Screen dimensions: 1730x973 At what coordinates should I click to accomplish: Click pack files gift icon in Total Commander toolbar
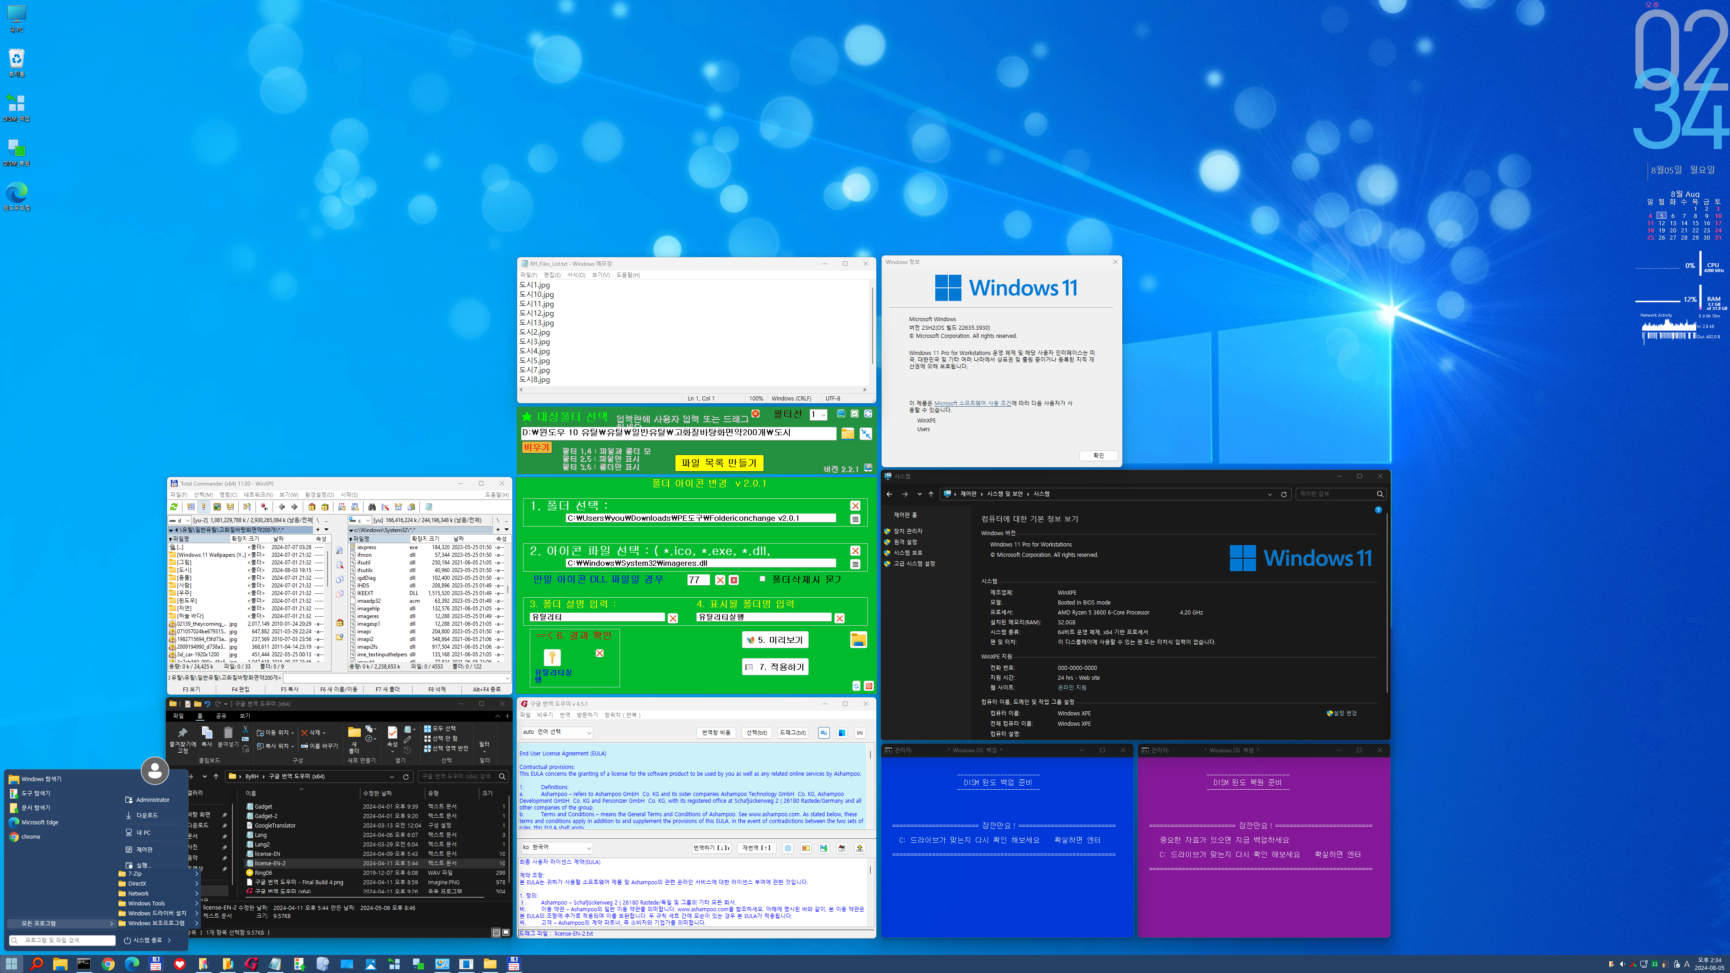click(x=312, y=507)
